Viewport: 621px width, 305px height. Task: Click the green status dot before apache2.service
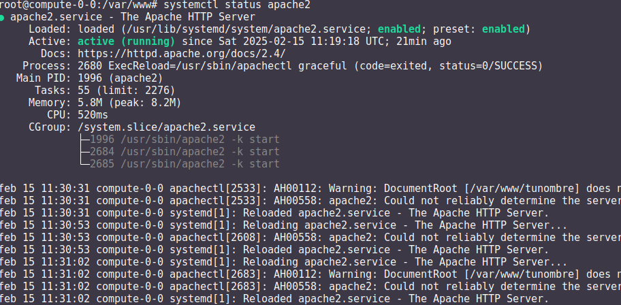[2, 18]
